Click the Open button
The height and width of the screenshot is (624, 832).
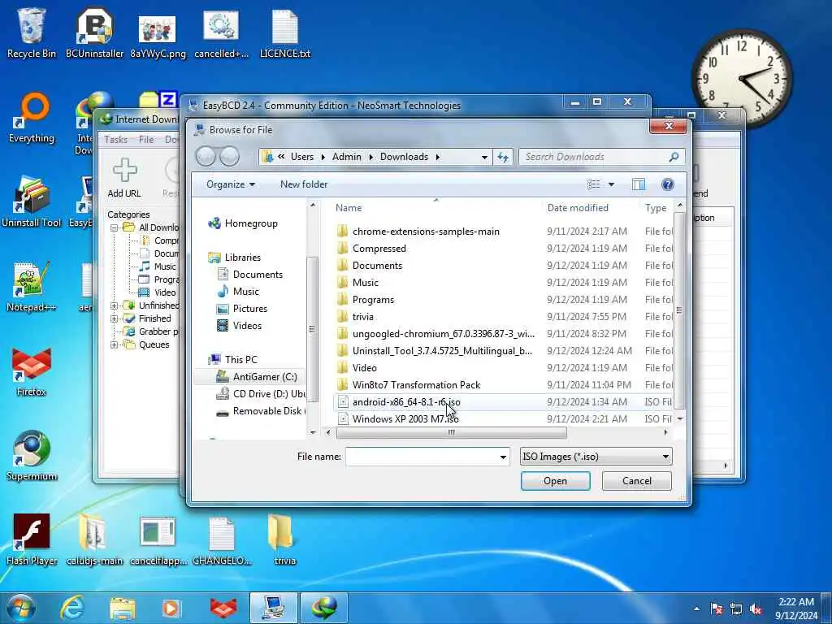click(555, 481)
